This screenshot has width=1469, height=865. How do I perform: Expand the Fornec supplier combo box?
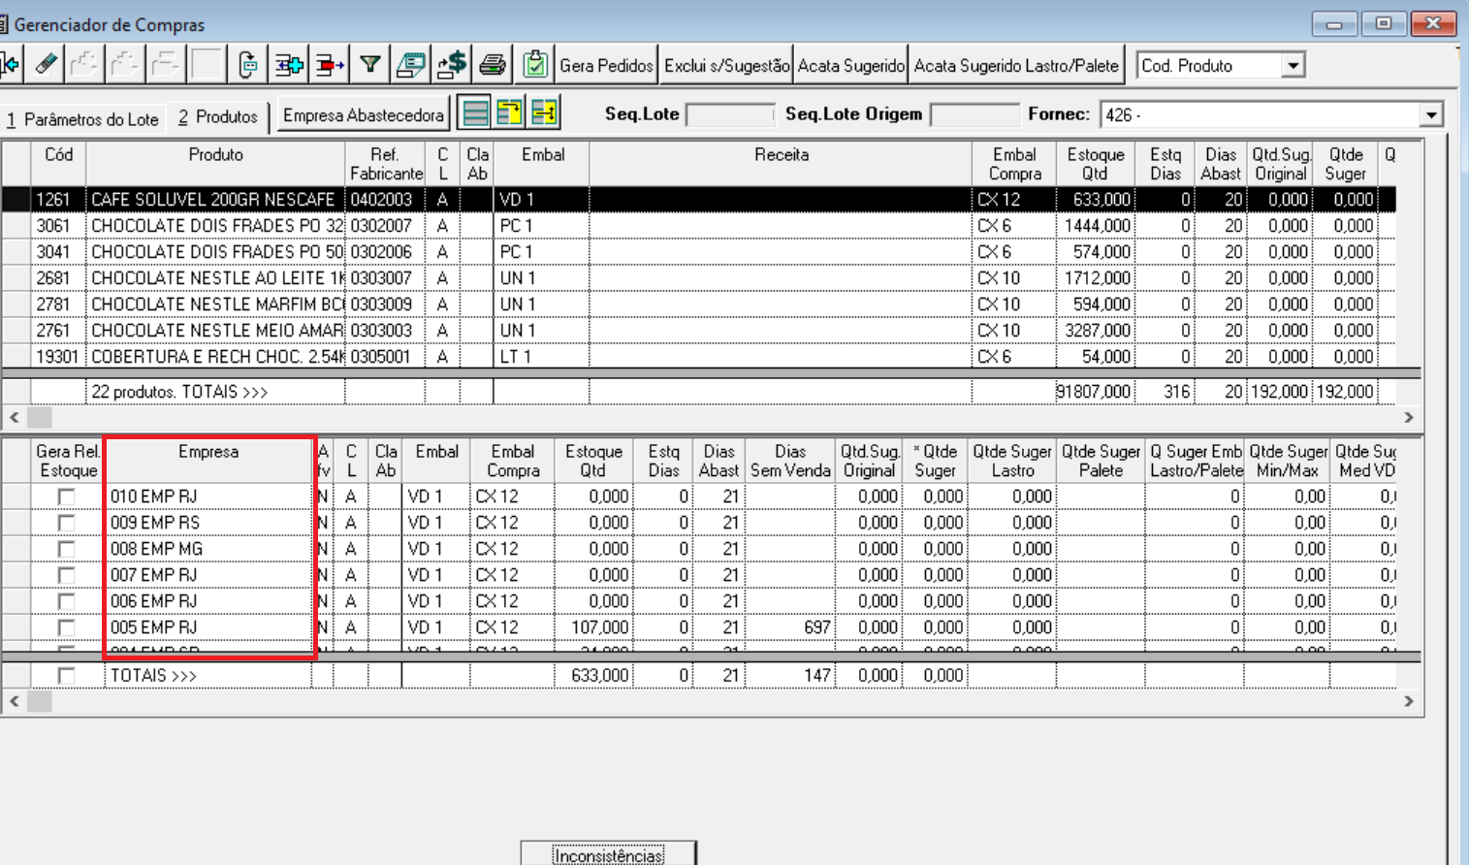(1431, 115)
